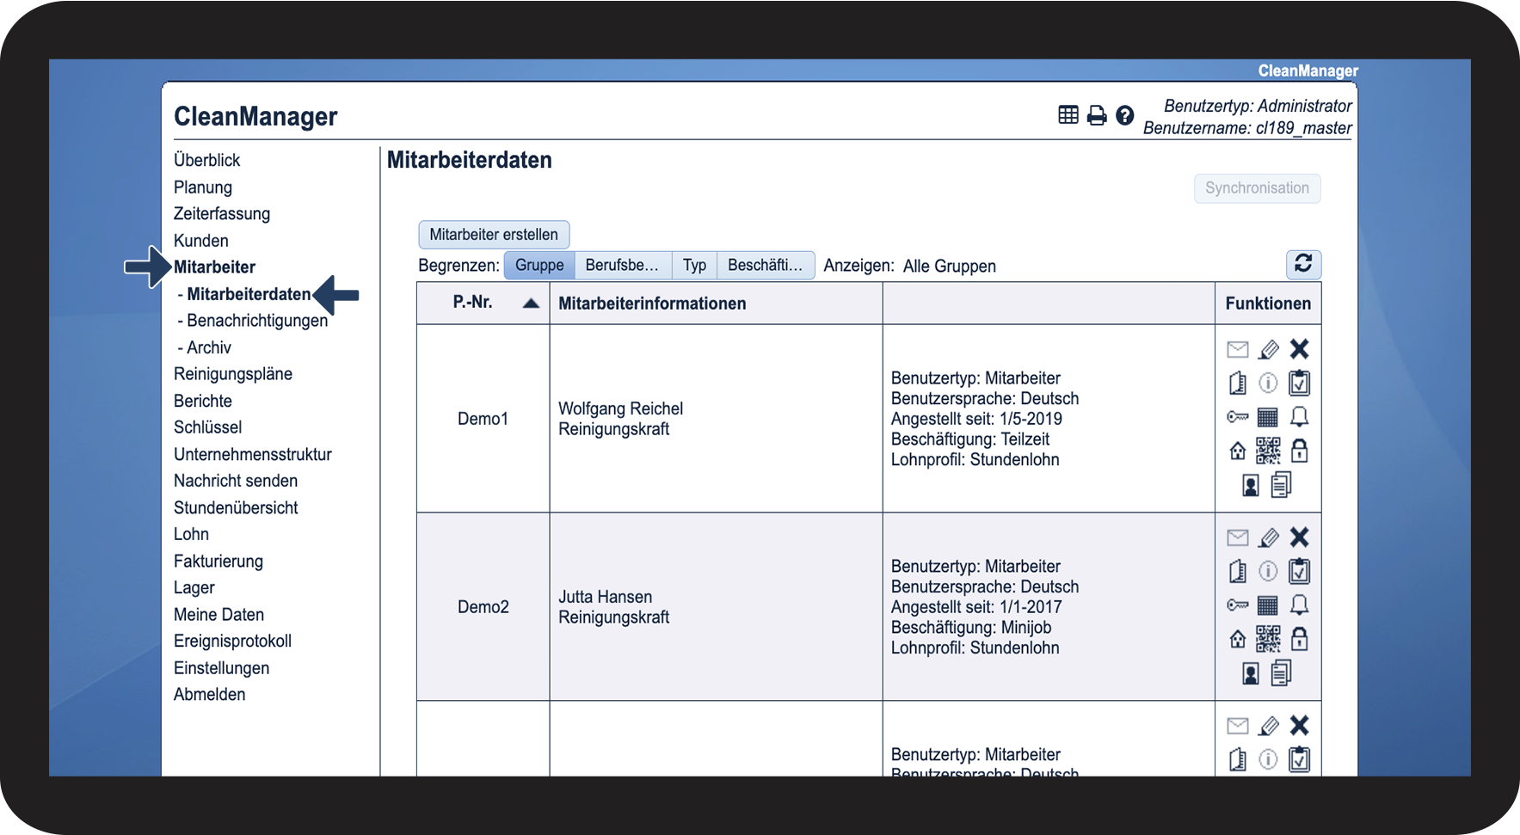Open Fakturierung in the sidebar
This screenshot has width=1520, height=835.
point(218,562)
